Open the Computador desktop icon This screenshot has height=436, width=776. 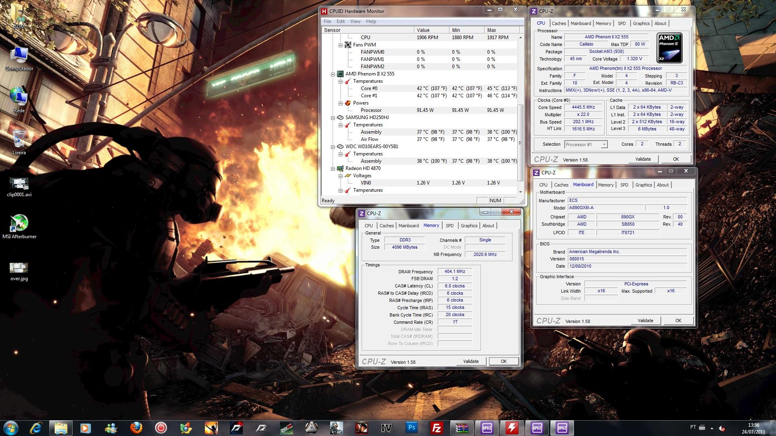point(19,59)
